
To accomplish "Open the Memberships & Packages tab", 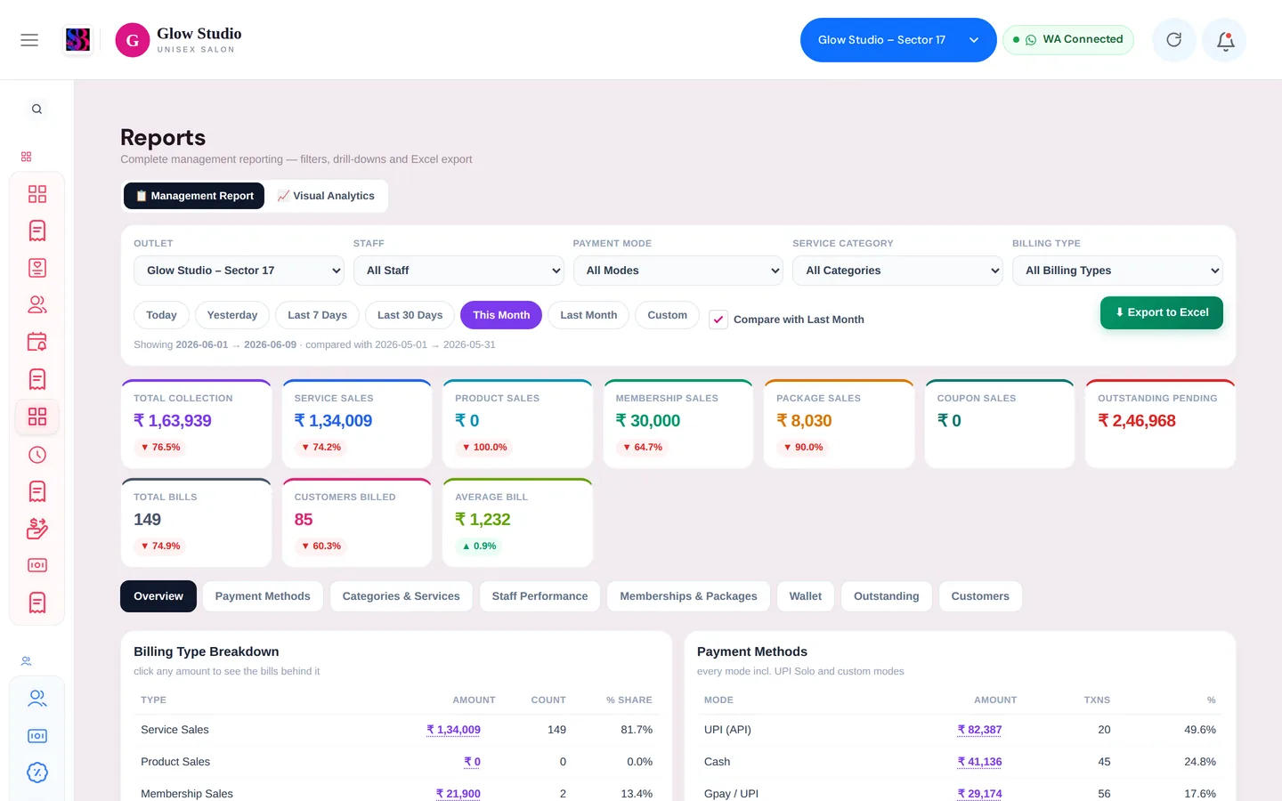I will click(688, 596).
